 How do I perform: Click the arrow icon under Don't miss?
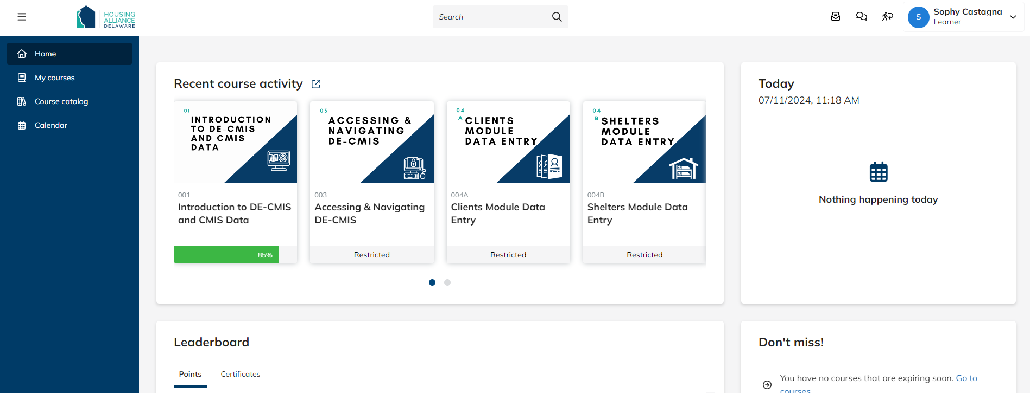pos(767,385)
